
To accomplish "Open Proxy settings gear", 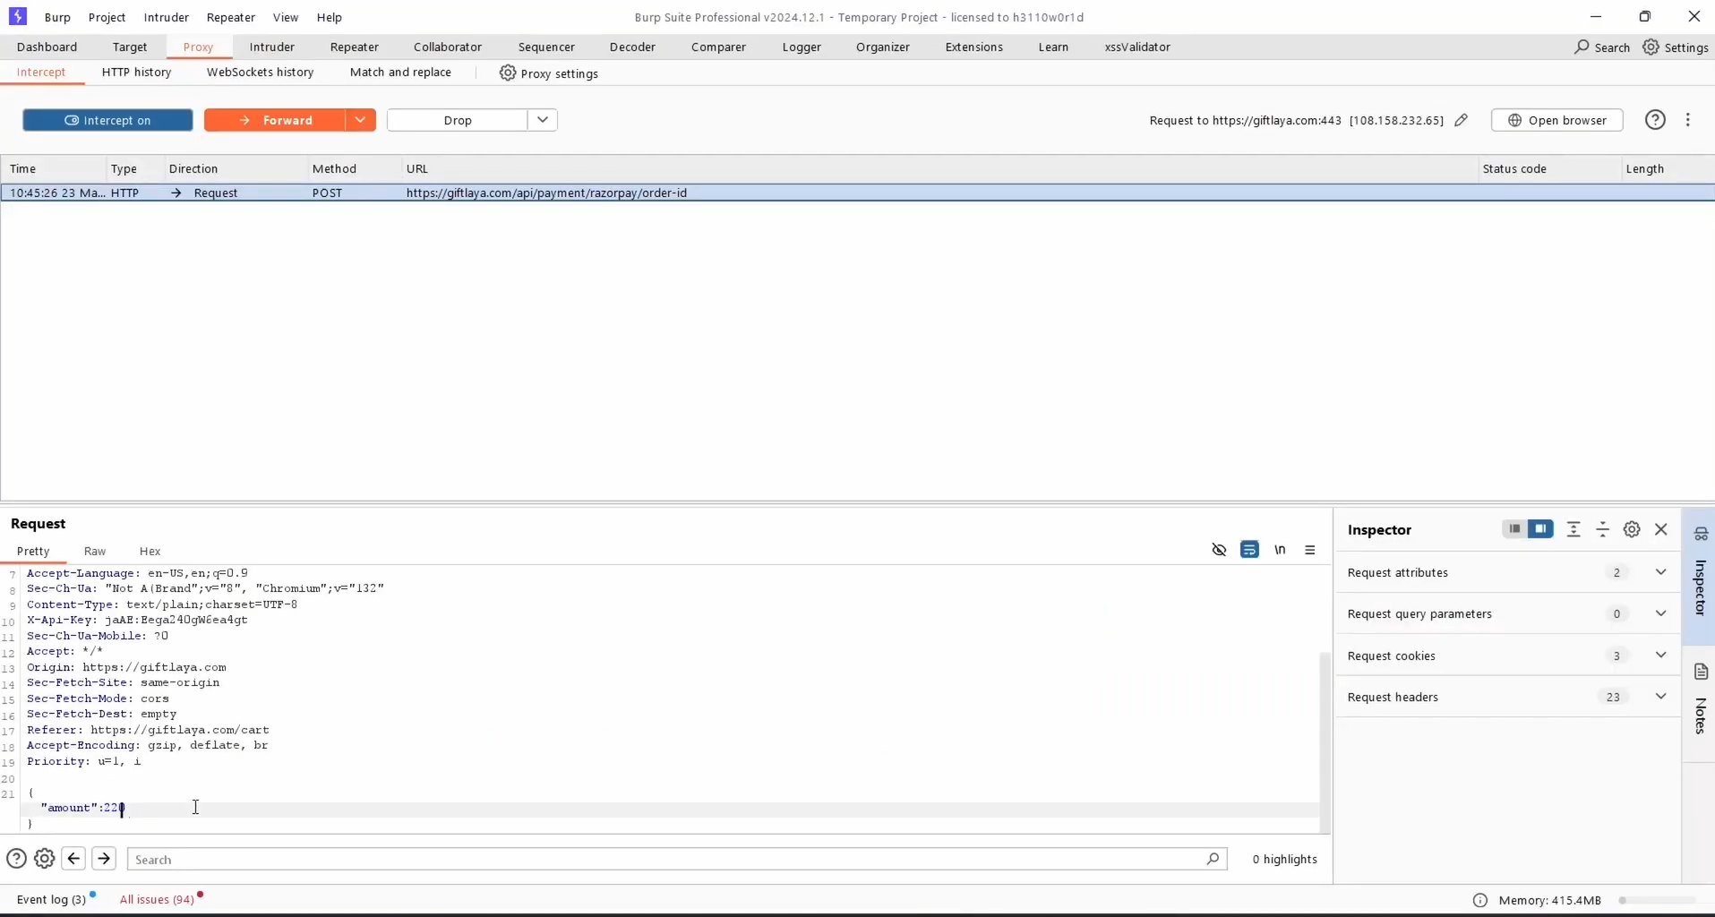I will (508, 73).
